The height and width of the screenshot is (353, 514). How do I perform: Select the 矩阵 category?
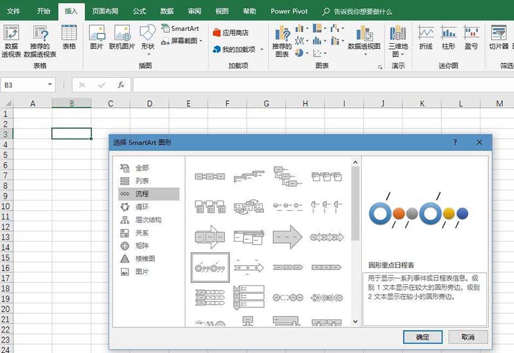[149, 246]
